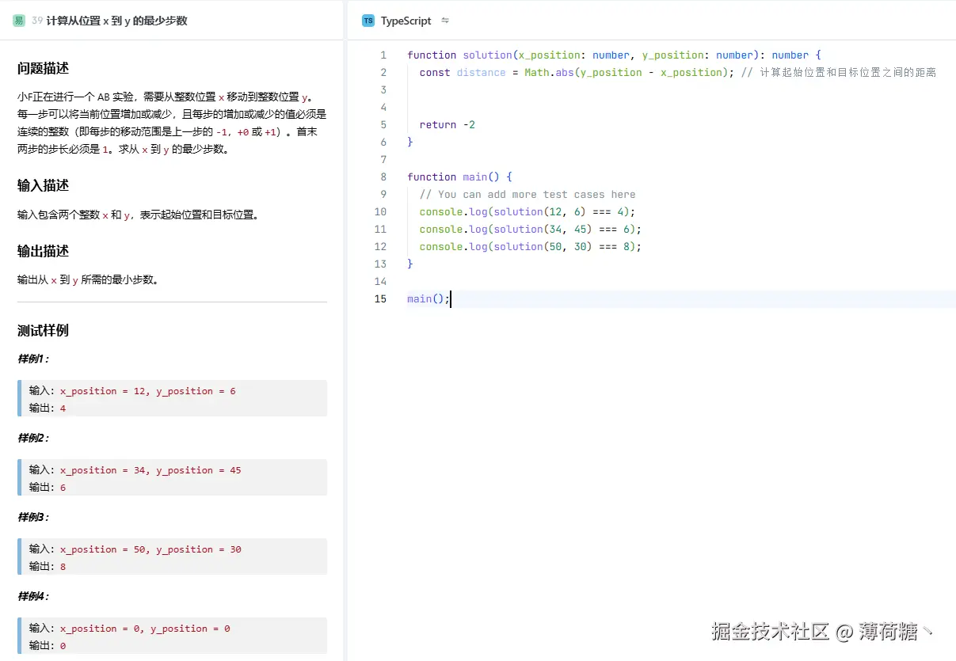Click the text 输出从 x 到 y 所需的最小步数
The image size is (956, 661).
[88, 280]
